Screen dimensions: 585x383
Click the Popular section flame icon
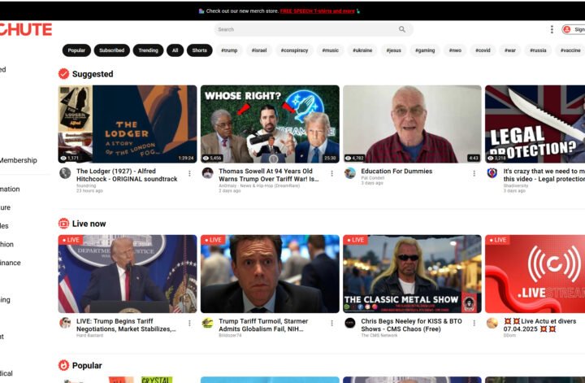64,365
